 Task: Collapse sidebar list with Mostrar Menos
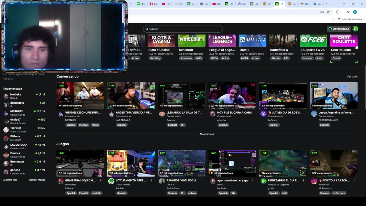(37, 180)
